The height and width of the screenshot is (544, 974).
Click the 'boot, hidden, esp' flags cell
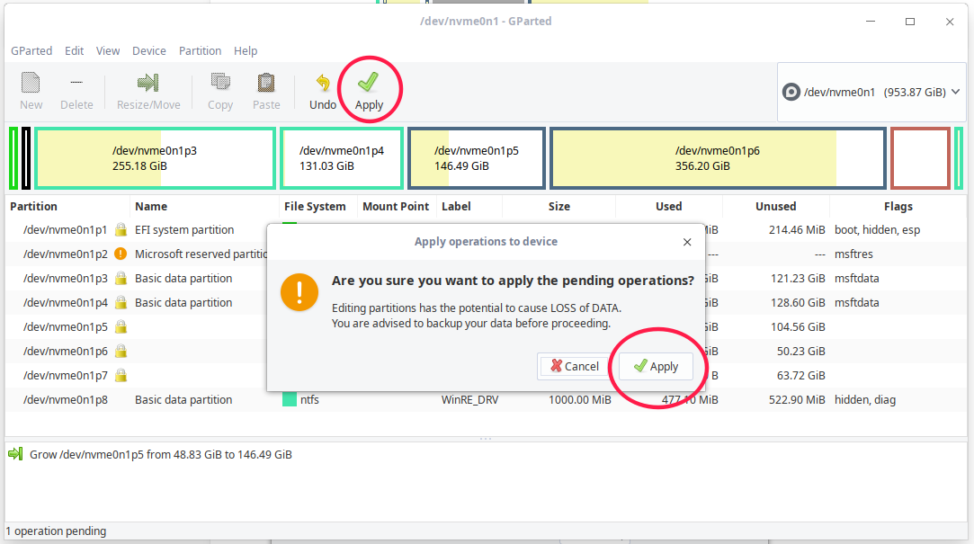877,230
